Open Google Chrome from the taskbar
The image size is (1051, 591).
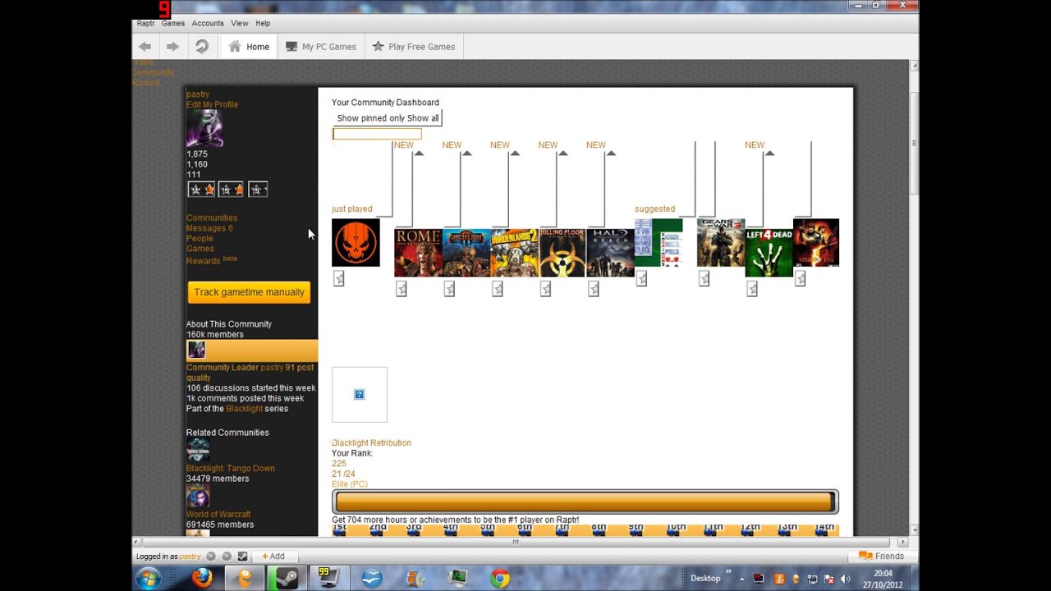pos(499,578)
